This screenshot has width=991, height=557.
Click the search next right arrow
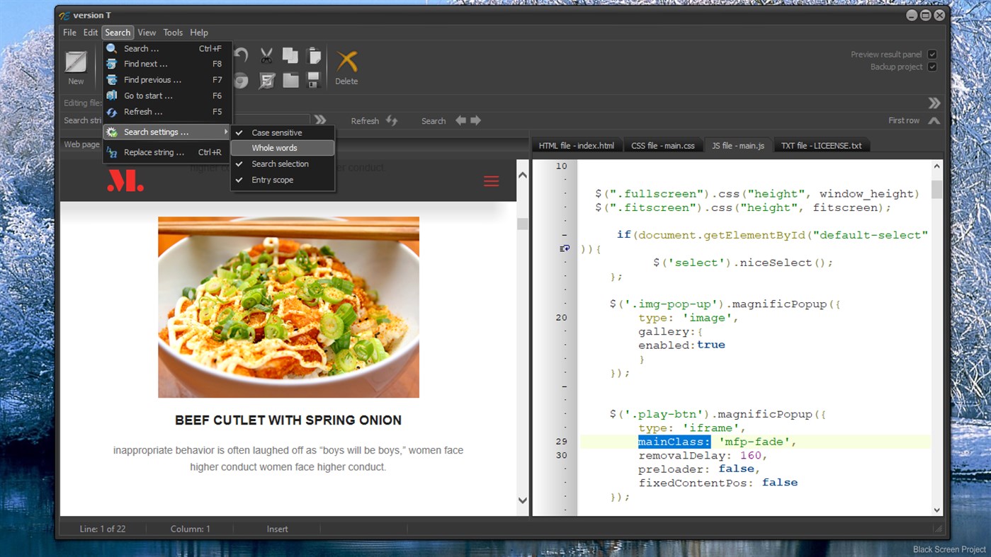[x=475, y=120]
